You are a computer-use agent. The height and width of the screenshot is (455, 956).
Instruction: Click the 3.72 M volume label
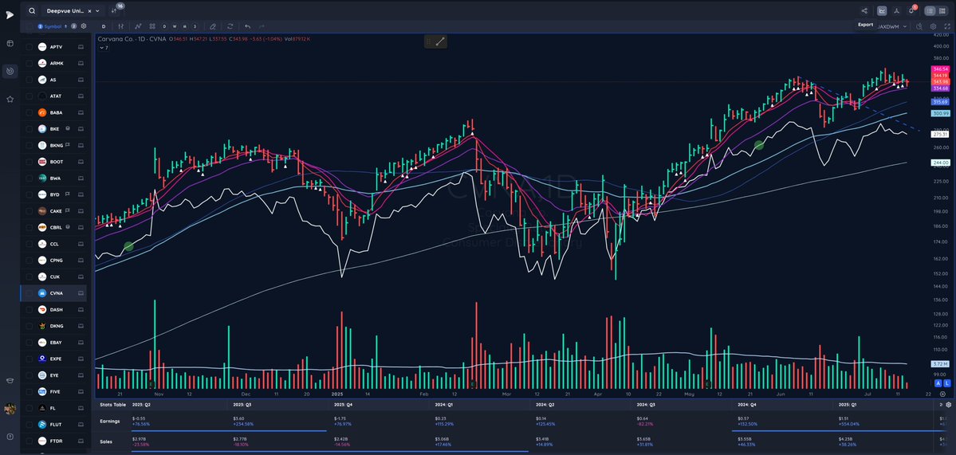941,363
